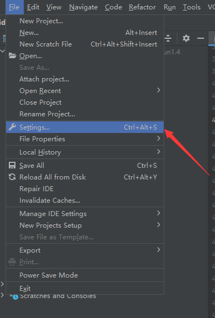Expand the Local History submenu arrow
Image resolution: width=215 pixels, height=318 pixels.
click(x=159, y=151)
